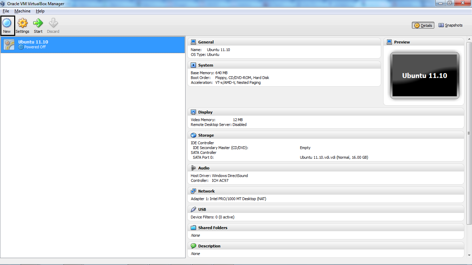This screenshot has height=265, width=472.
Task: Click the Powered Off status icon
Action: (x=21, y=47)
